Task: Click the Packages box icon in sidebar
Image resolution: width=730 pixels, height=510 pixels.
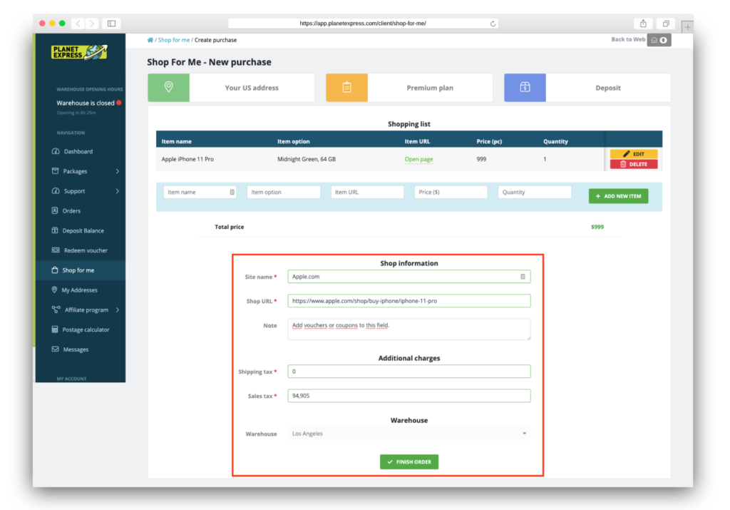Action: tap(56, 171)
